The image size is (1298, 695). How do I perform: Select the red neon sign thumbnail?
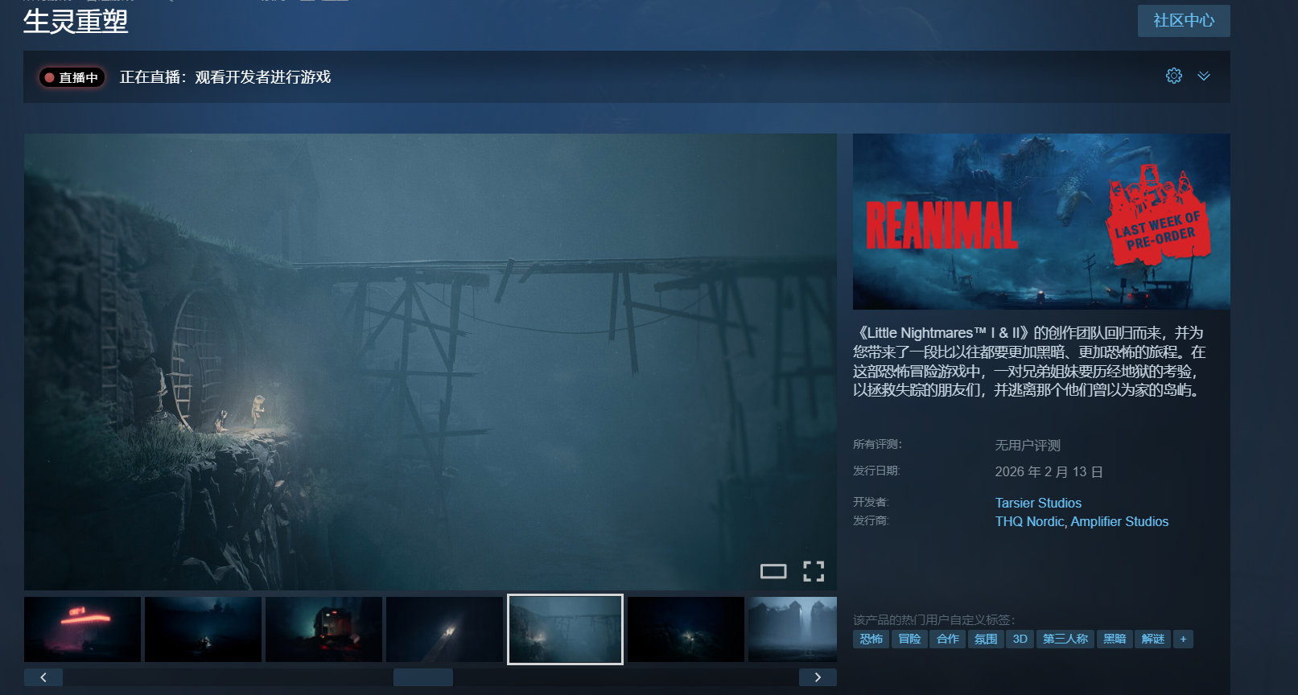[x=82, y=629]
